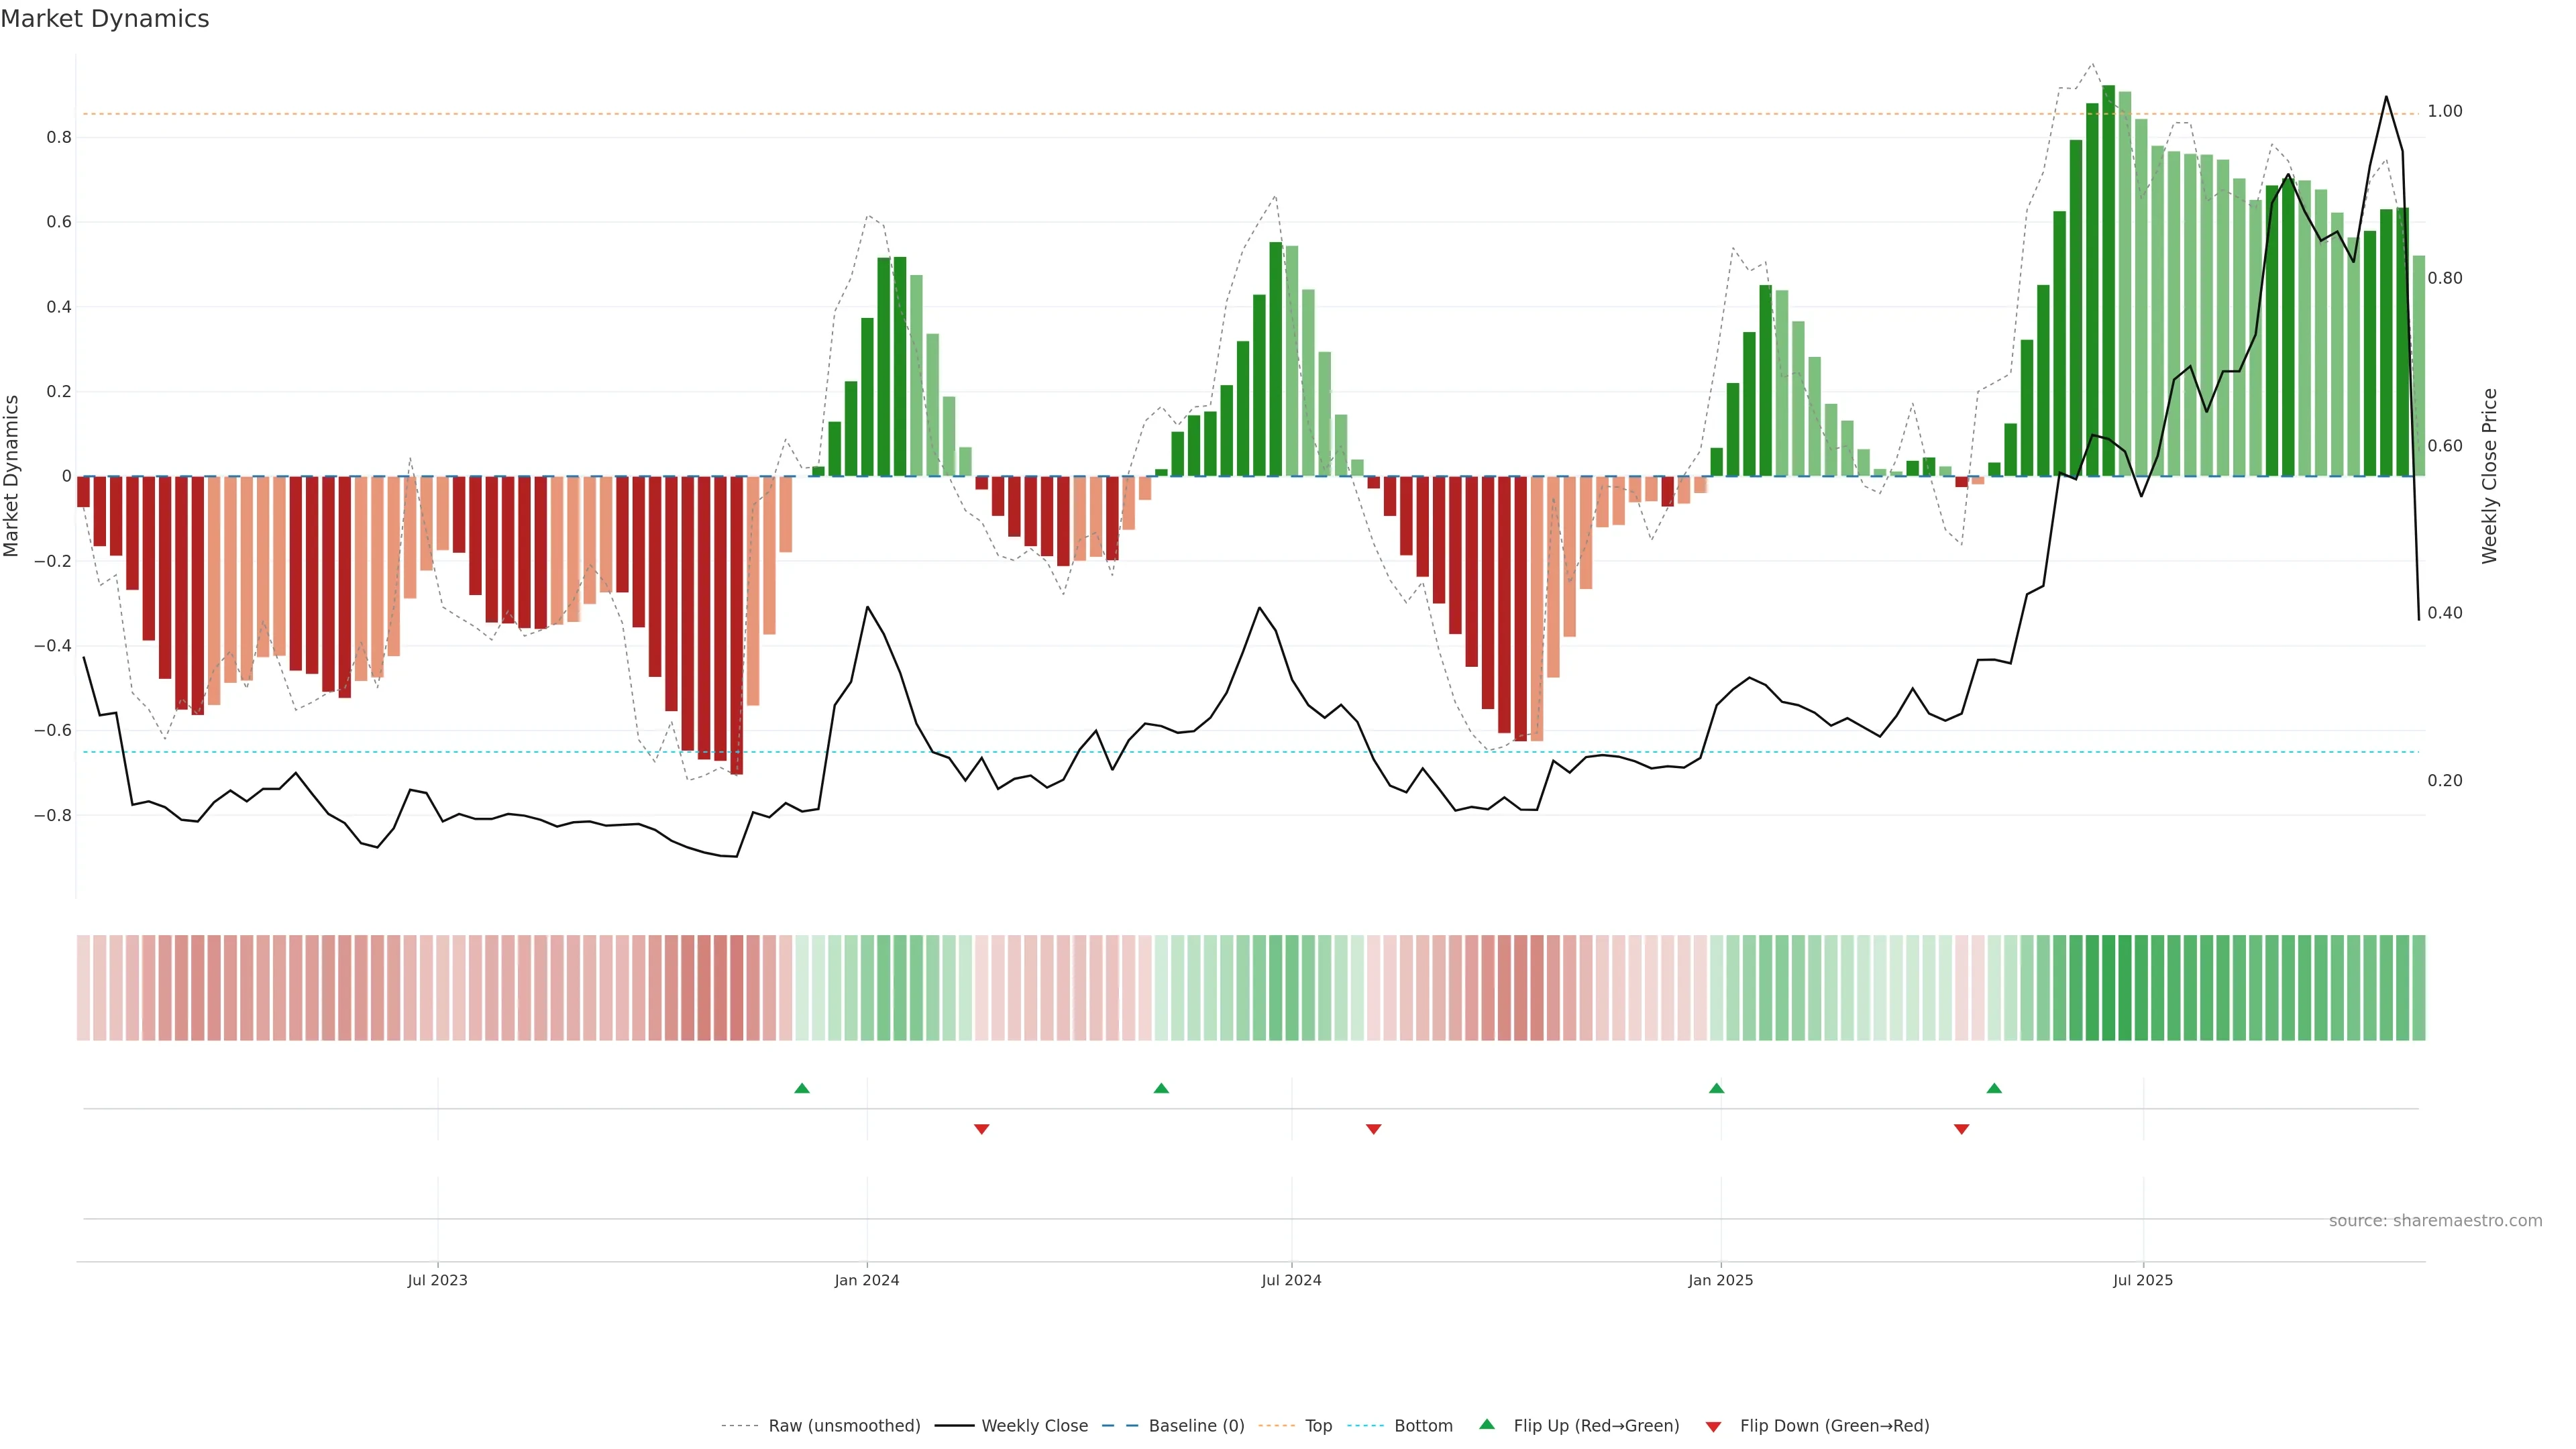Click the Bottom legend item
This screenshot has width=2576, height=1449.
click(1423, 1426)
